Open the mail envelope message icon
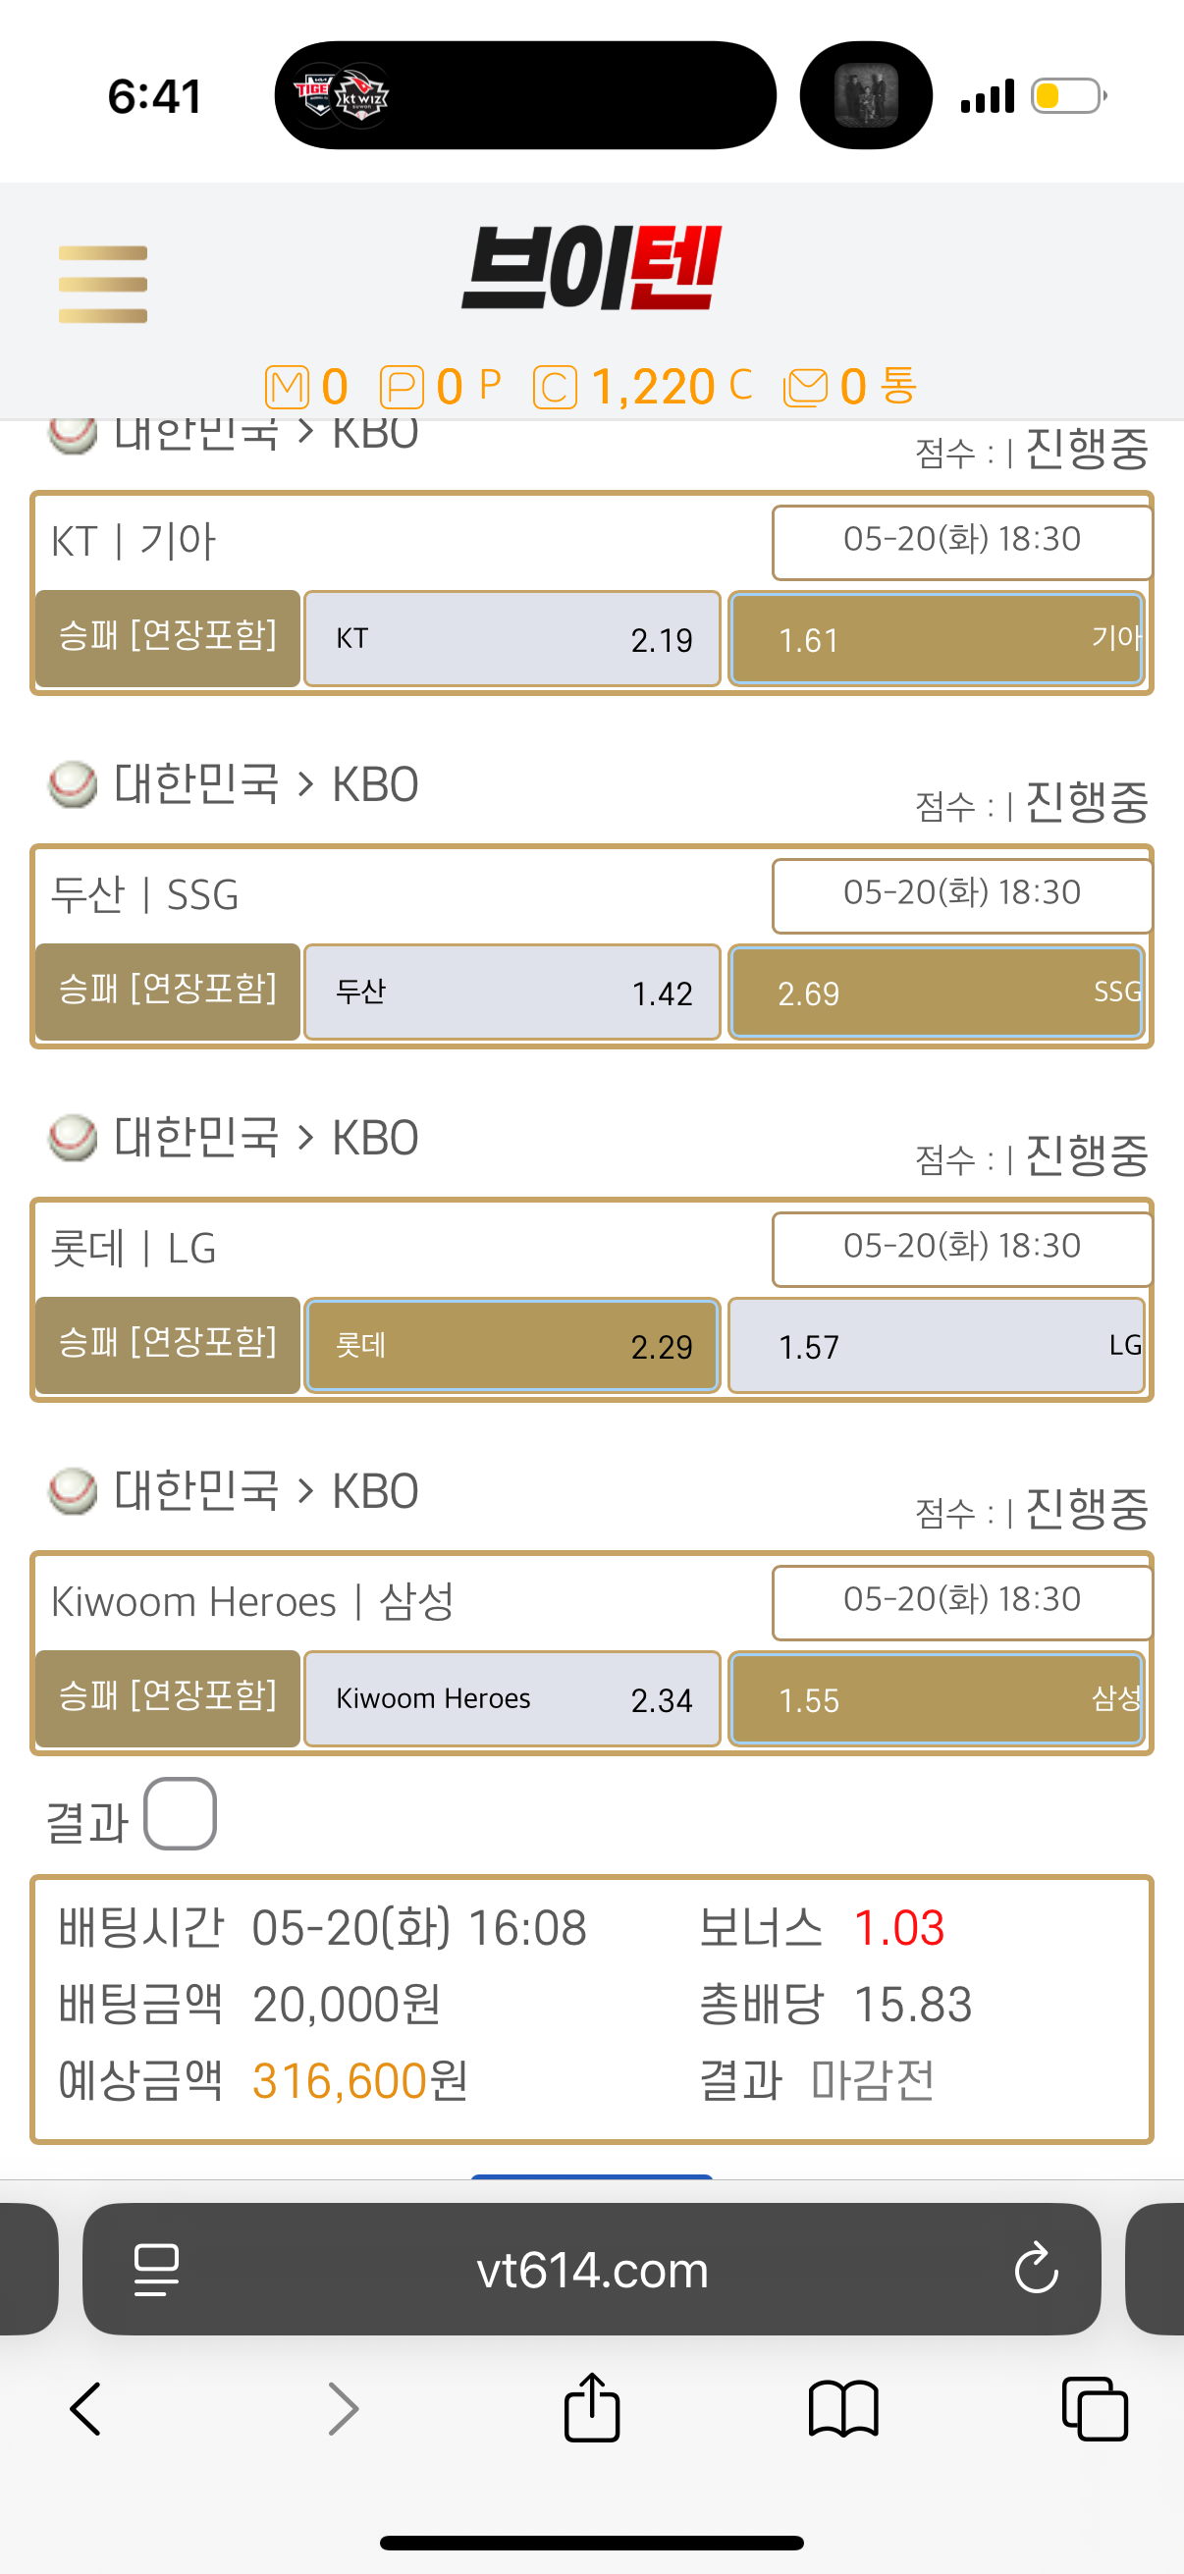This screenshot has width=1184, height=2574. 805,388
